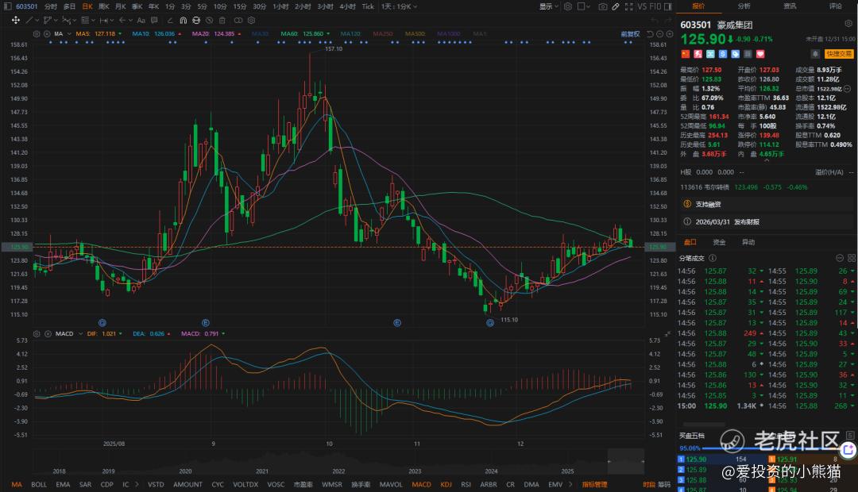The width and height of the screenshot is (858, 492).
Task: Open the layout square dropdown
Action: [x=584, y=6]
